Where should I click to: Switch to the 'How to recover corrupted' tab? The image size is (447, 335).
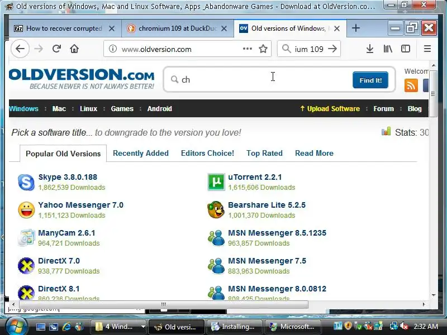tap(65, 28)
